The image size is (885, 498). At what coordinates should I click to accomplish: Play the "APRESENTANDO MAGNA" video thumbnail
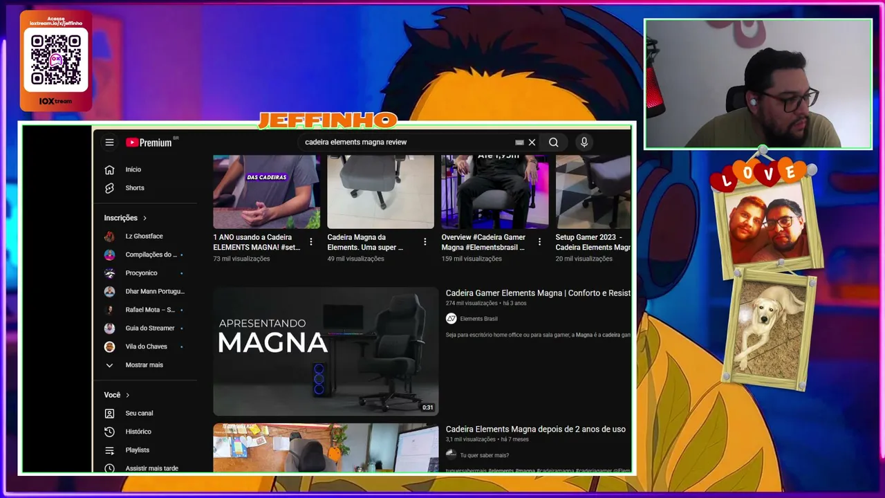click(326, 351)
